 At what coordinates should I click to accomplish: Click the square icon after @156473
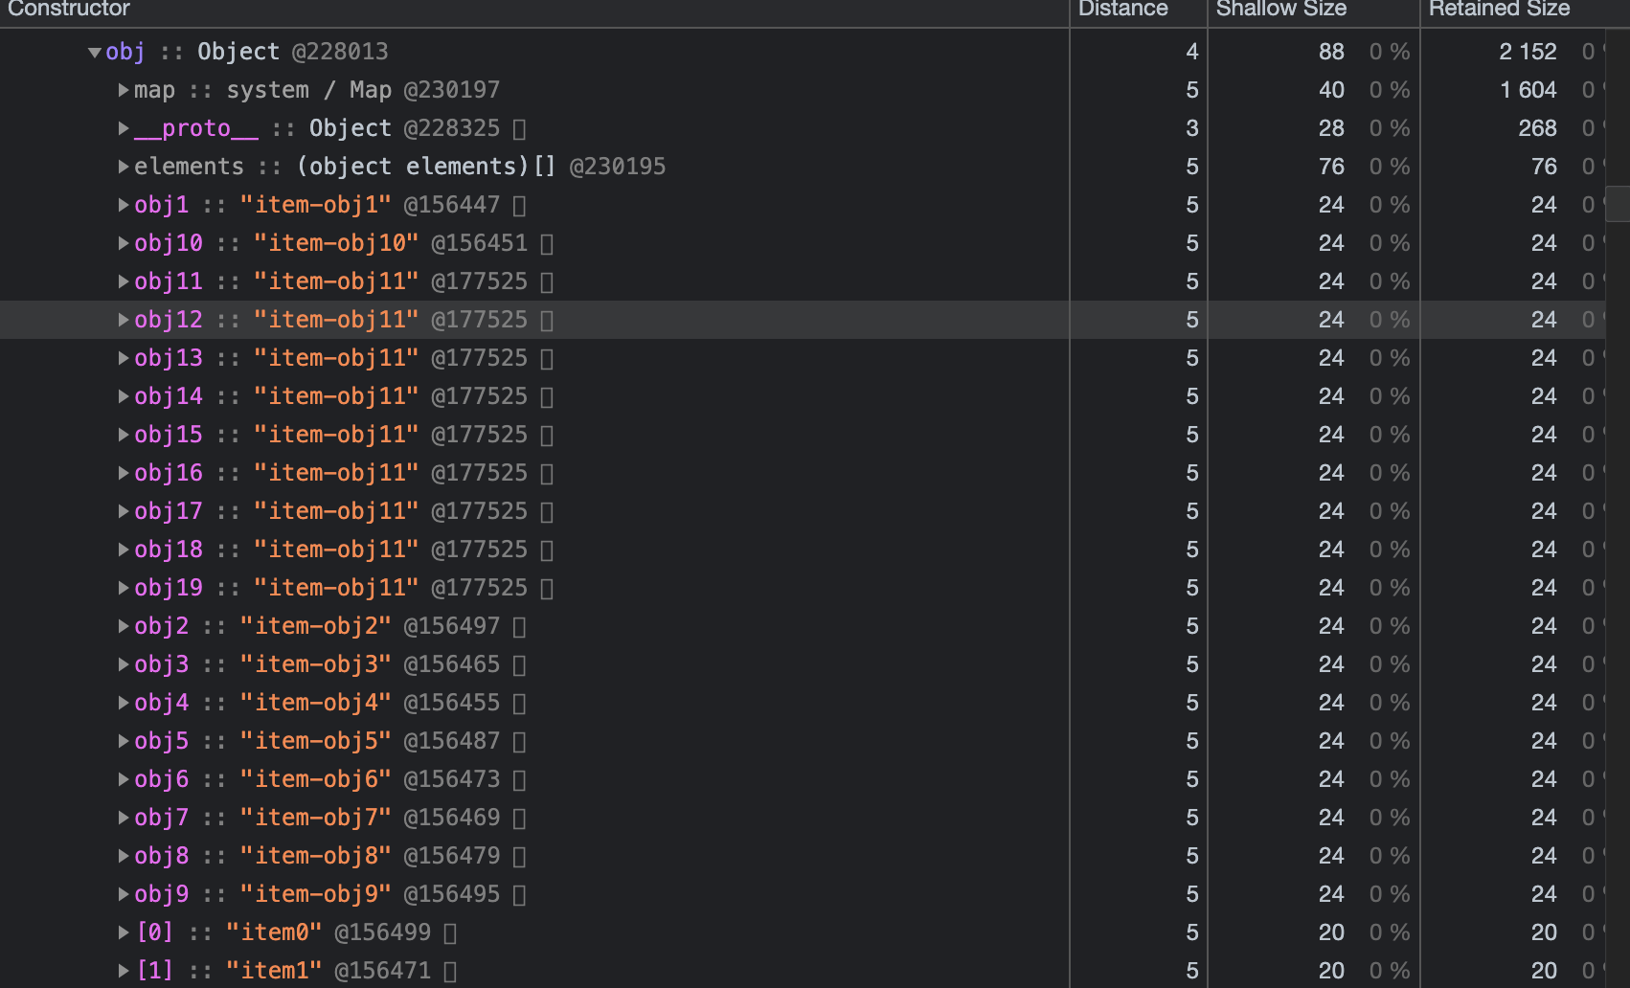click(519, 779)
